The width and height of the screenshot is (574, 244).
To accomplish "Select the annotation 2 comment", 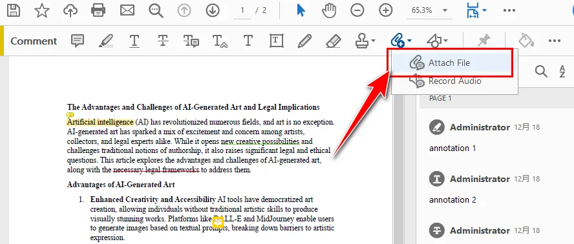I will (x=452, y=199).
